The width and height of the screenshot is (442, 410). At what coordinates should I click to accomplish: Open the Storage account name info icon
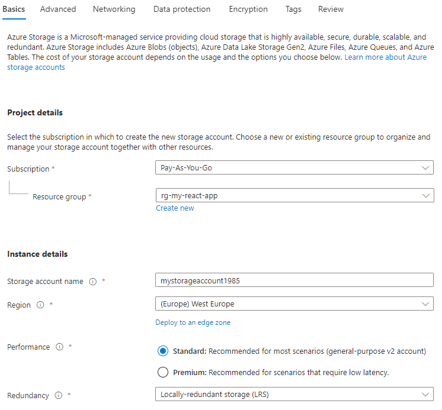point(93,282)
